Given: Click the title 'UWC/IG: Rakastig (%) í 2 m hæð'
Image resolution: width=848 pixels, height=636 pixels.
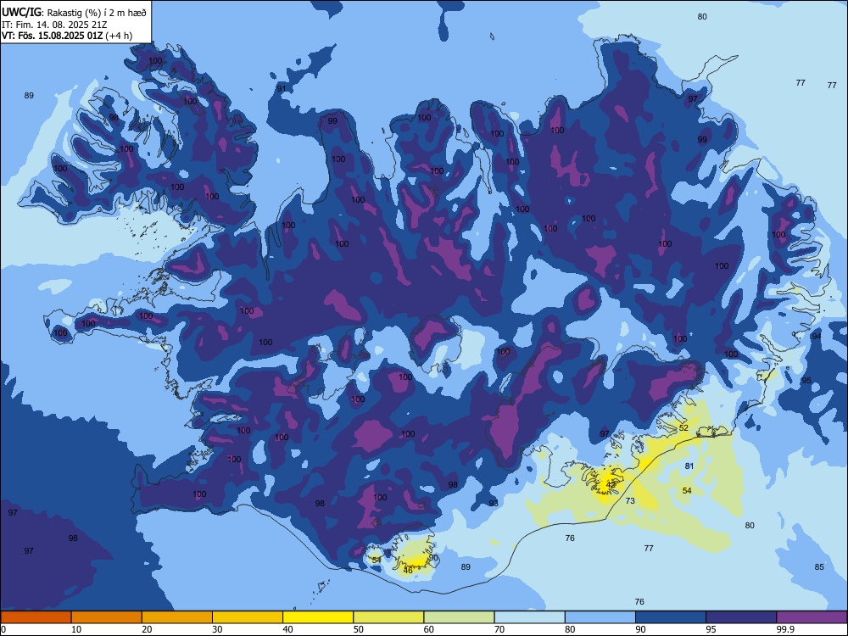Looking at the screenshot, I should (x=74, y=13).
